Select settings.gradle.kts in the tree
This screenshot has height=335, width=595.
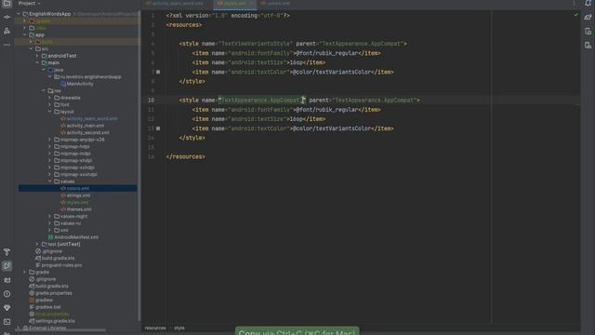(55, 321)
